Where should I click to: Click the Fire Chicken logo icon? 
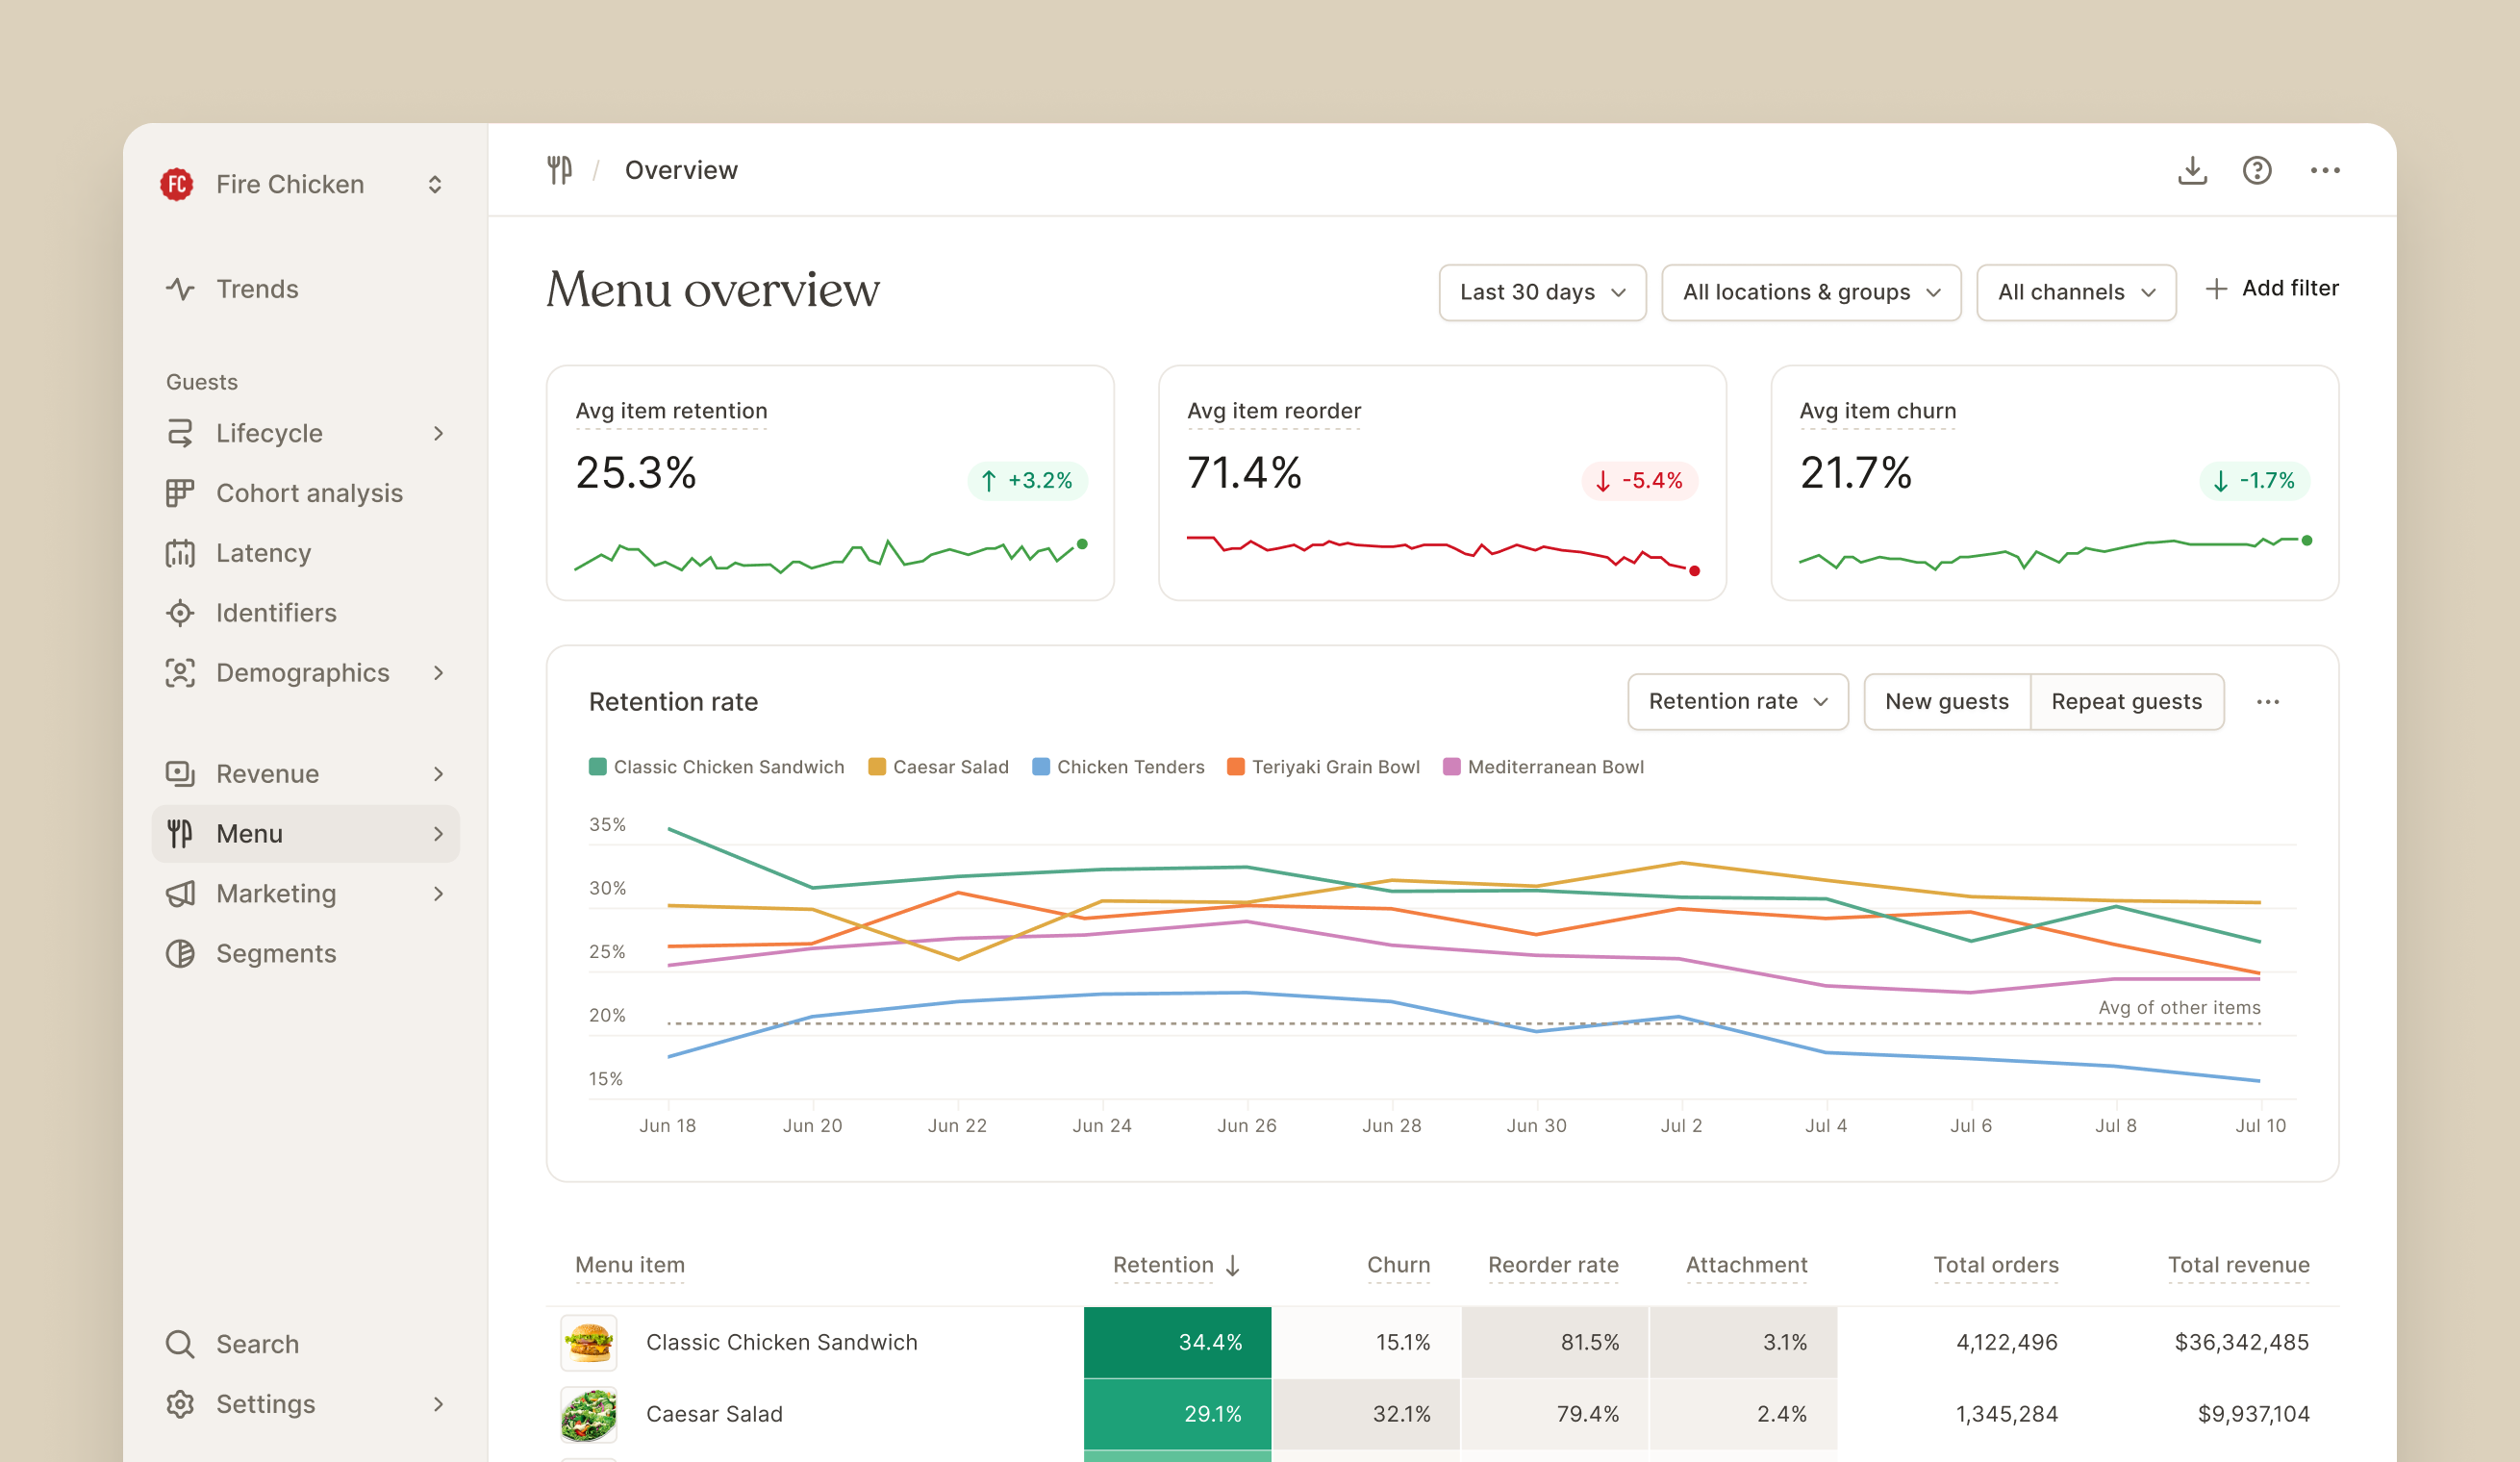point(177,184)
